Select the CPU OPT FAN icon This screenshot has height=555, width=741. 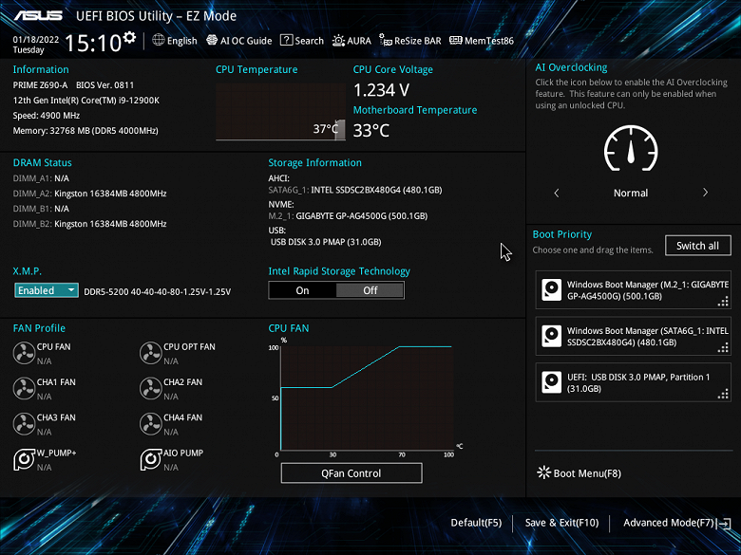tap(151, 354)
